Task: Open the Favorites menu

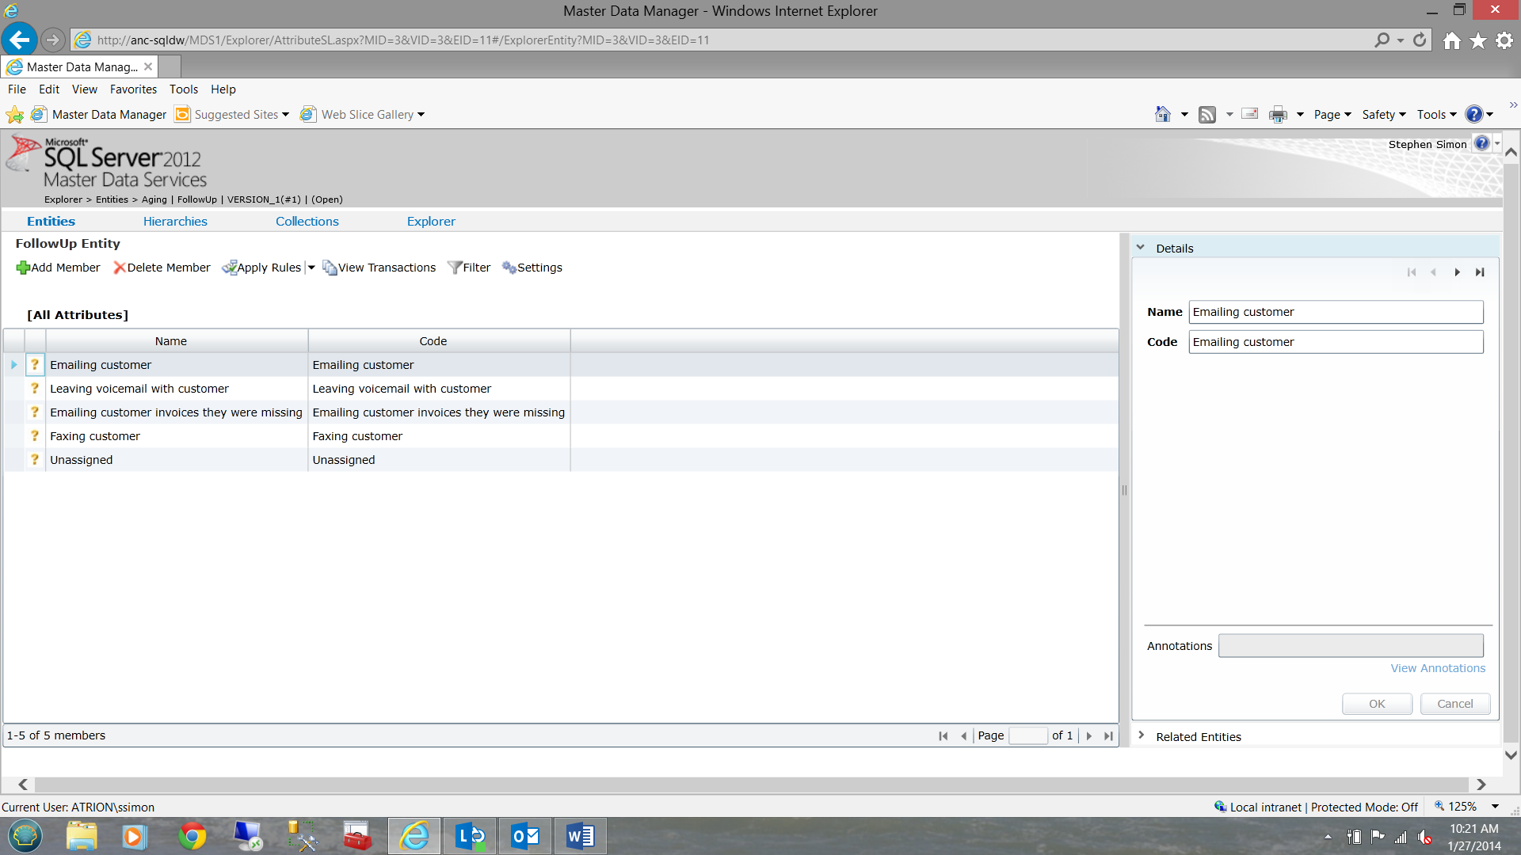Action: point(133,89)
